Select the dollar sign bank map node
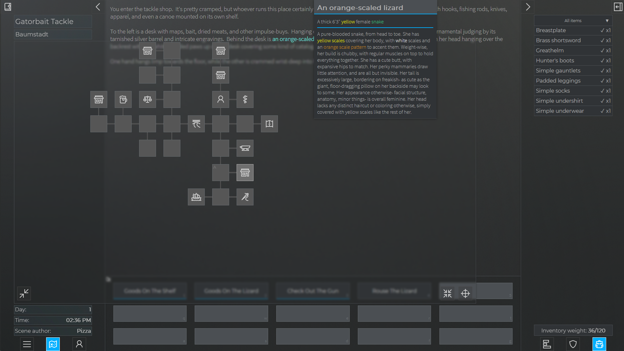The width and height of the screenshot is (624, 351). tap(245, 99)
